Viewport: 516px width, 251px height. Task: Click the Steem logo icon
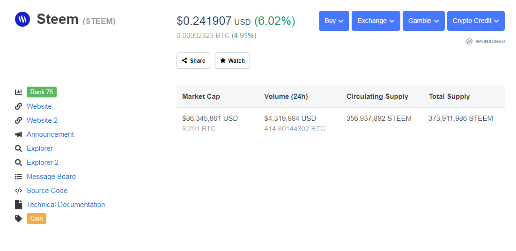tap(22, 19)
